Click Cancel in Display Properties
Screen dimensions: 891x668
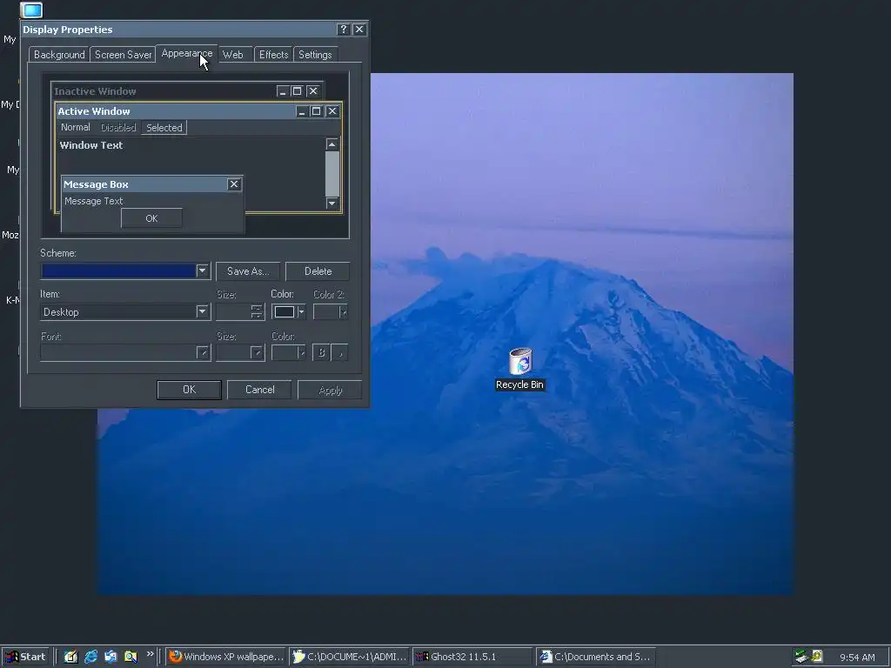(x=259, y=390)
